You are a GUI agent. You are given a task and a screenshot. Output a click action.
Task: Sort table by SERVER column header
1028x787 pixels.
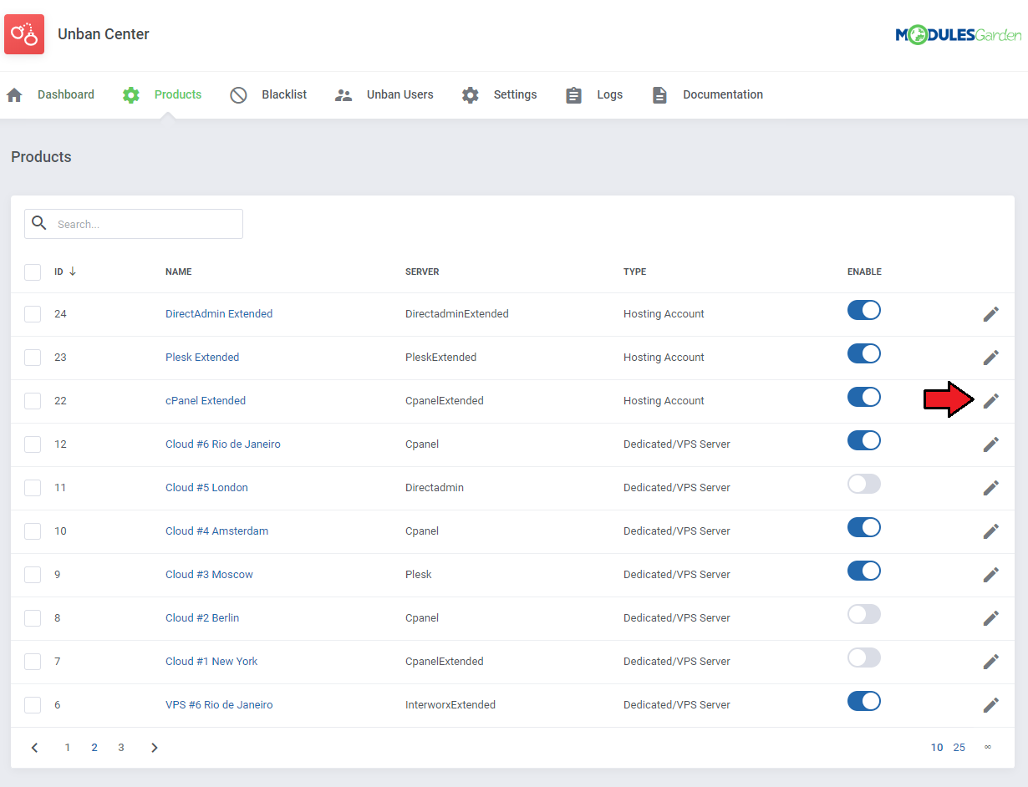tap(422, 272)
